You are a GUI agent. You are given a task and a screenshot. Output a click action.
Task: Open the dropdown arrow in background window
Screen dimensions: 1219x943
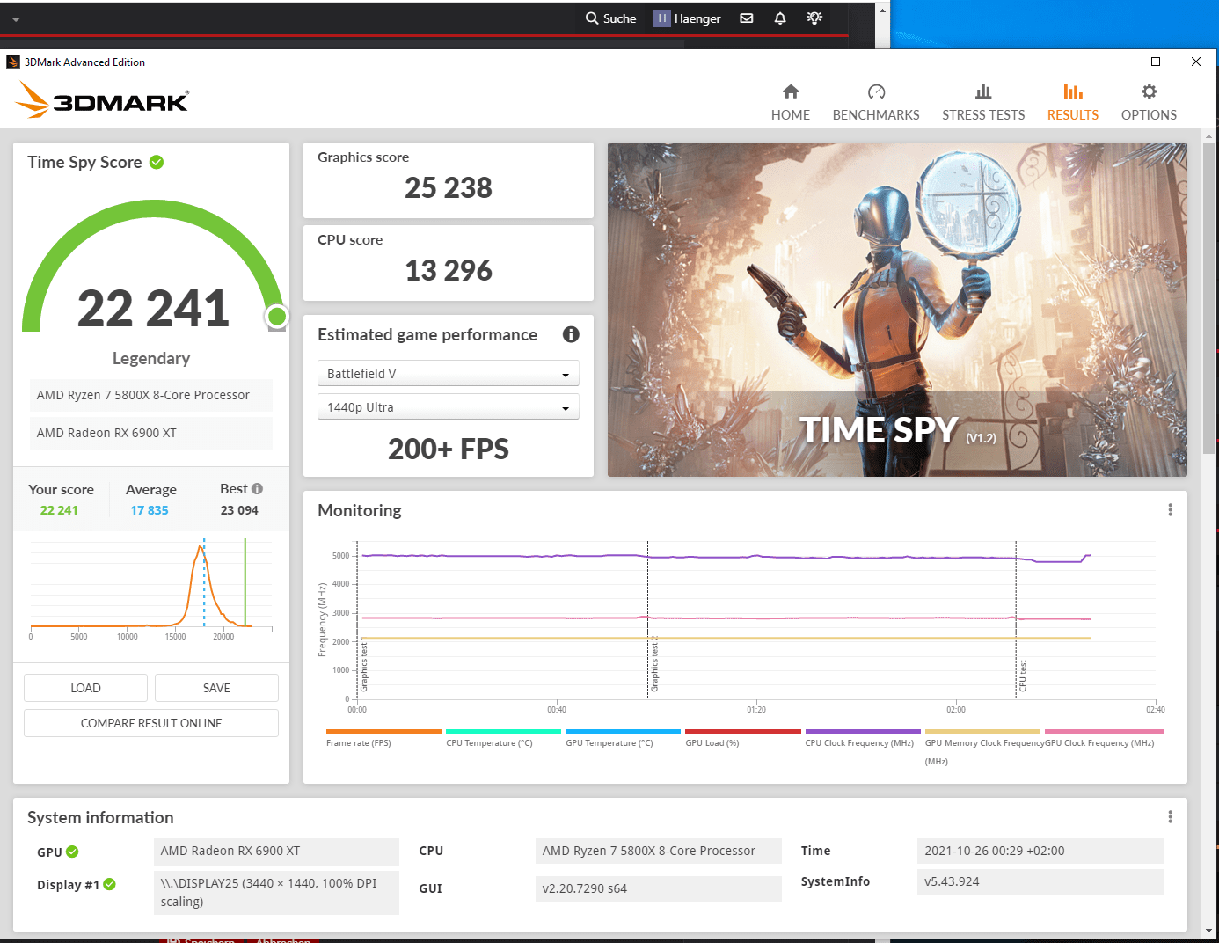(x=16, y=18)
